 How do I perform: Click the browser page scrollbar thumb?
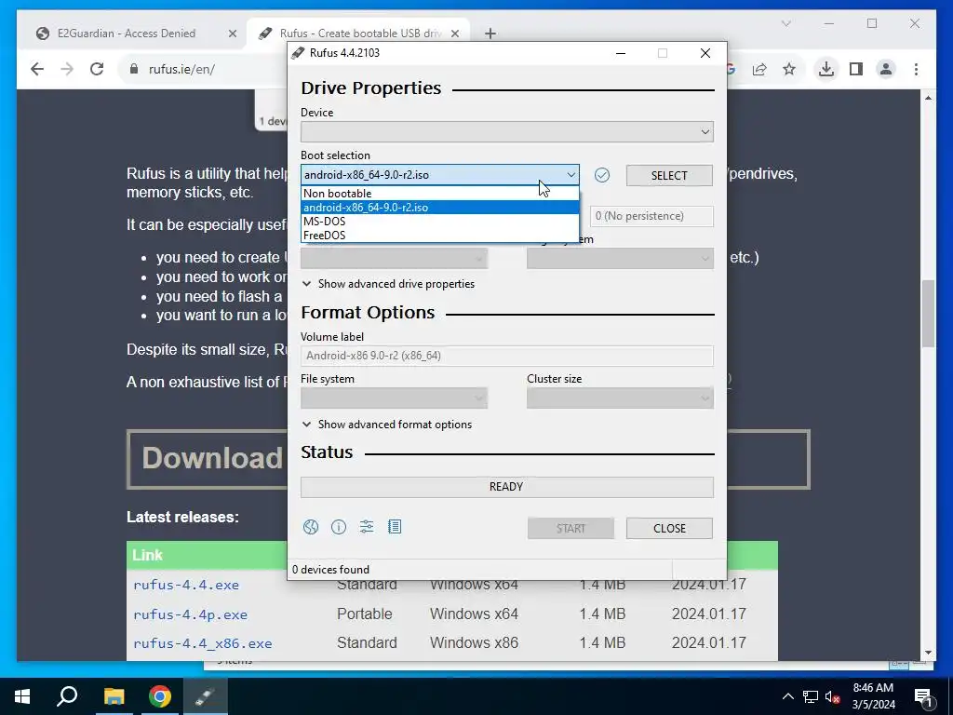(x=928, y=313)
